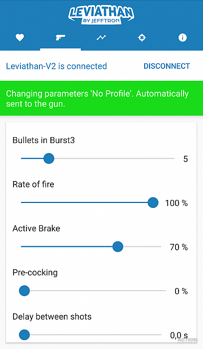This screenshot has width=203, height=349.
Task: Click the Active Brake 70 % value
Action: coord(179,247)
